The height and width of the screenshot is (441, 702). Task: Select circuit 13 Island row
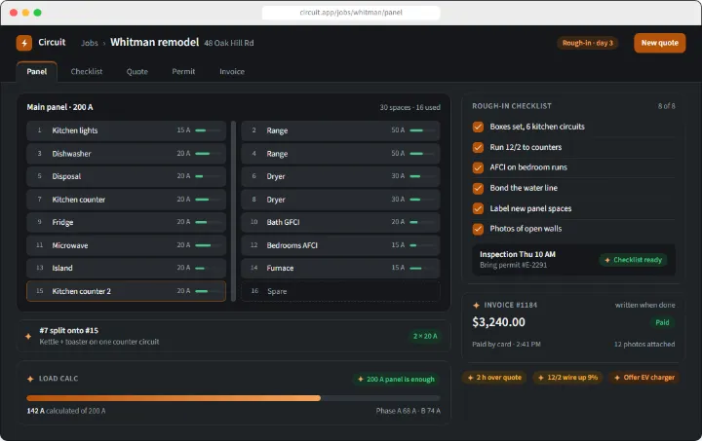126,268
